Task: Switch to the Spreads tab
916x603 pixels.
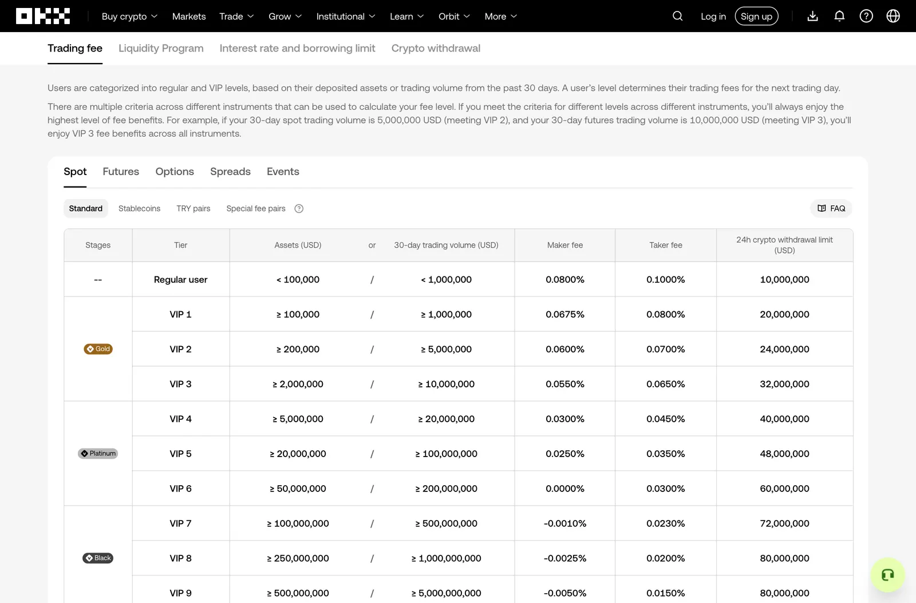Action: 230,172
